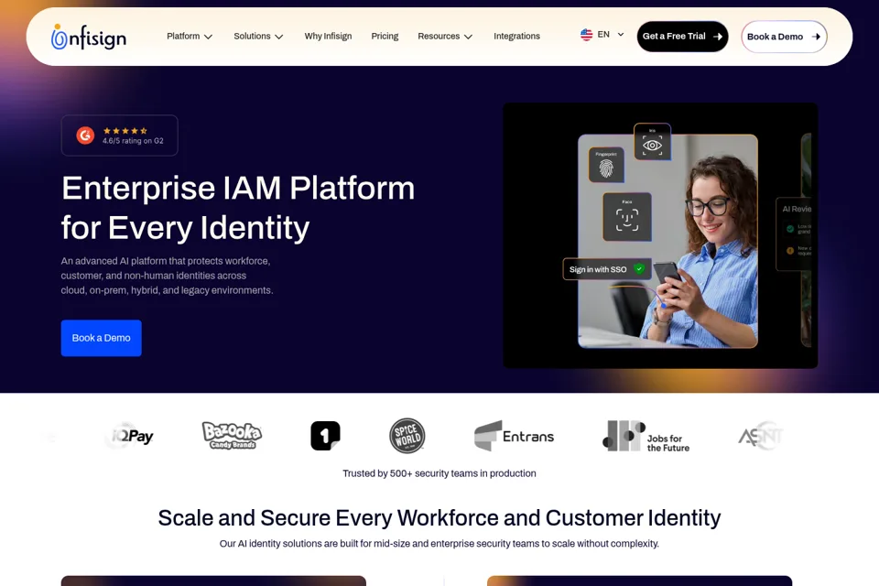Click the Entrans logo

[x=514, y=436]
